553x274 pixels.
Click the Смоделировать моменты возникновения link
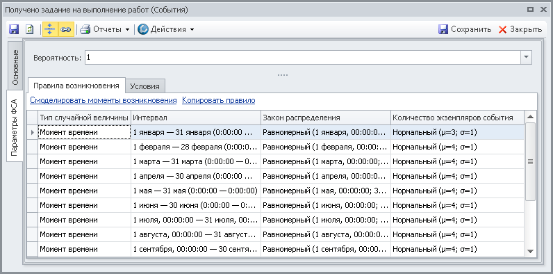(104, 100)
